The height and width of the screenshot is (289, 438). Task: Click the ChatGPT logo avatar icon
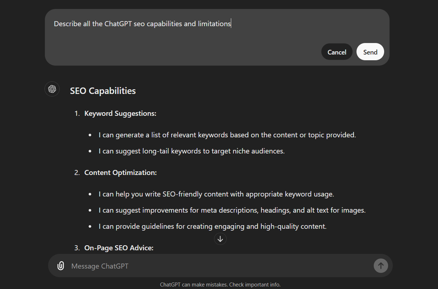(x=52, y=89)
